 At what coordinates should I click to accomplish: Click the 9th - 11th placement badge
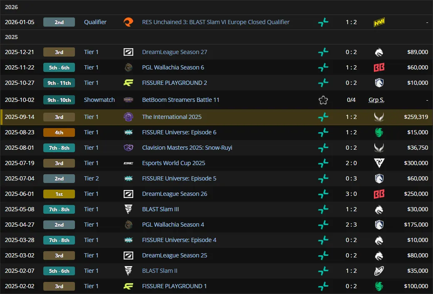[59, 83]
